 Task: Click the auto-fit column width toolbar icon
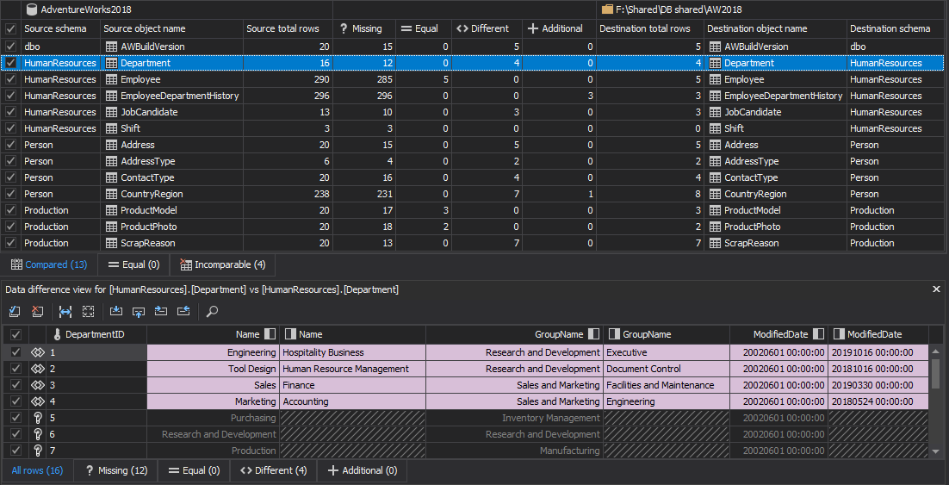click(65, 311)
